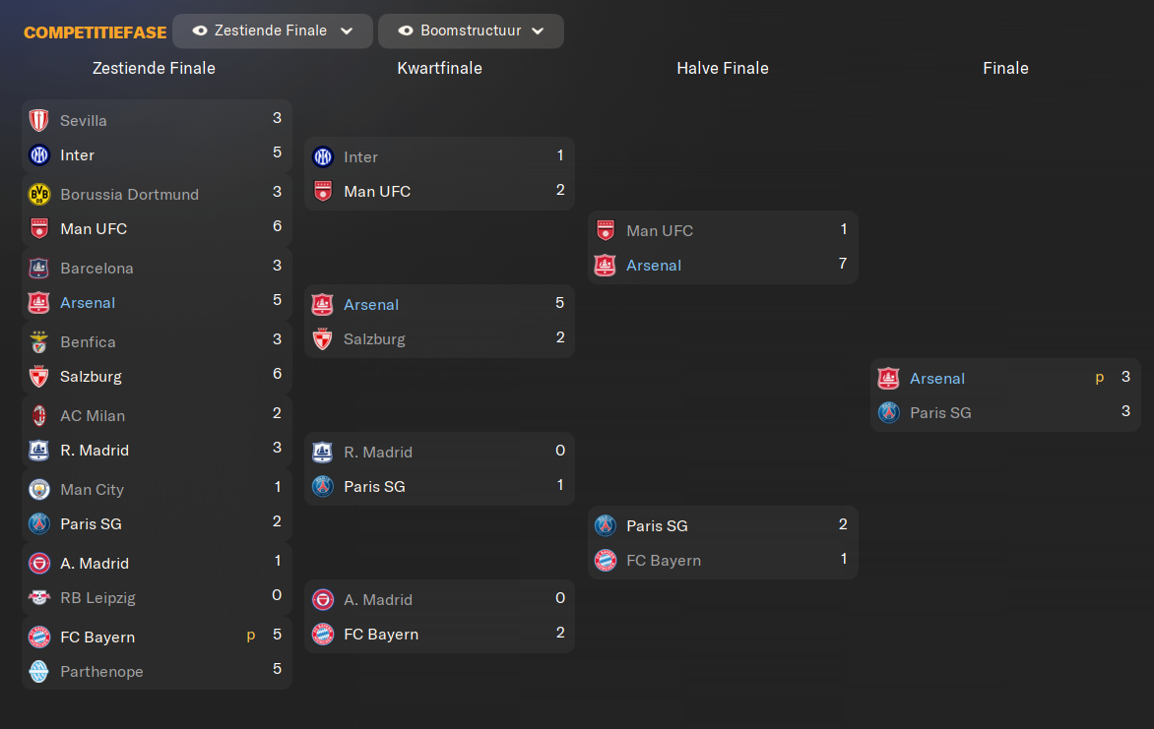Click the Inter crest in Kwartfinale
This screenshot has height=729, width=1154.
click(322, 156)
